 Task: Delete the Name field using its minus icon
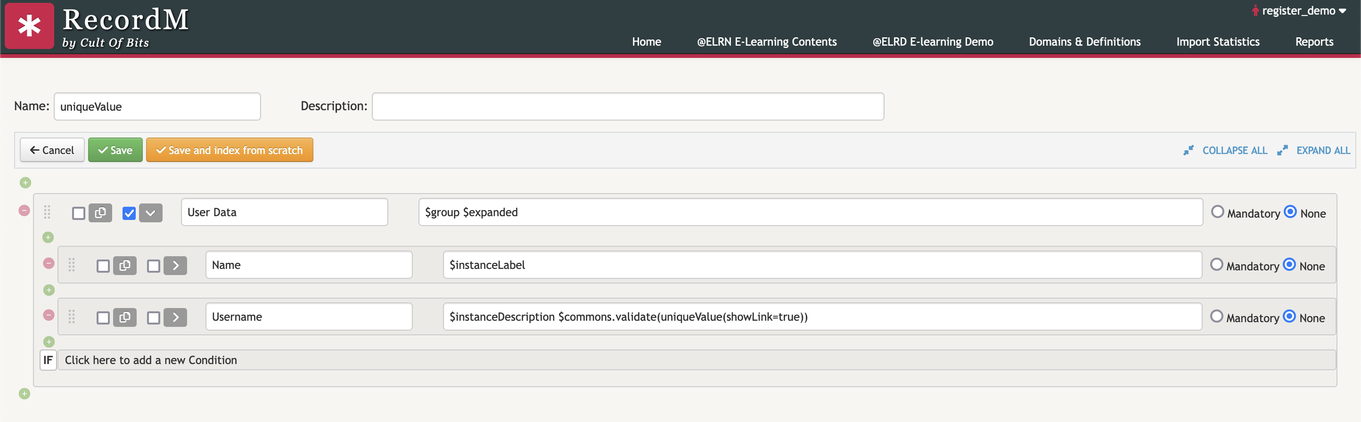(49, 263)
